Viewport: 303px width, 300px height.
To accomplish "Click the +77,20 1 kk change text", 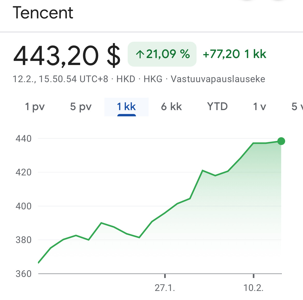I will [235, 54].
